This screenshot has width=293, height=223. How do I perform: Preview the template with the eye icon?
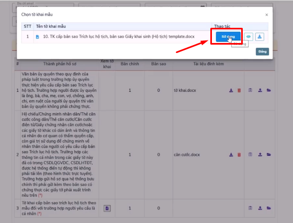pos(249,37)
